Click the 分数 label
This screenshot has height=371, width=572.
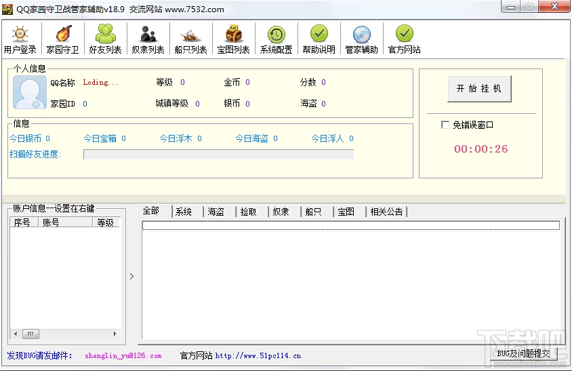(x=308, y=83)
